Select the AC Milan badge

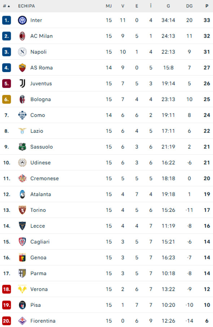(x=23, y=36)
